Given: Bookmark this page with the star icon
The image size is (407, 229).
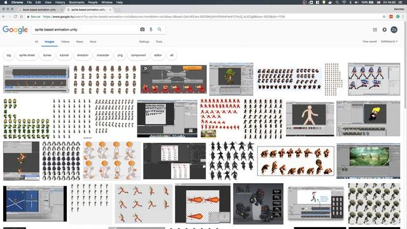Looking at the screenshot, I should (384, 17).
